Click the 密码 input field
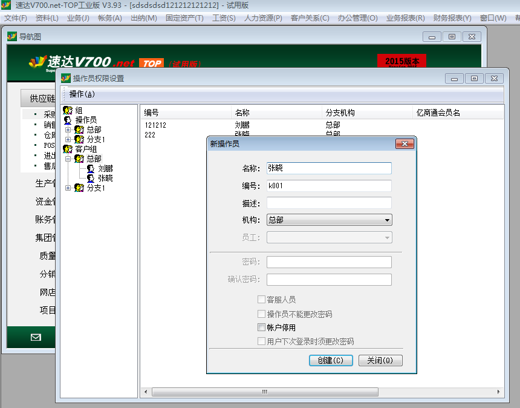Viewport: 520px width, 408px height. pos(329,262)
